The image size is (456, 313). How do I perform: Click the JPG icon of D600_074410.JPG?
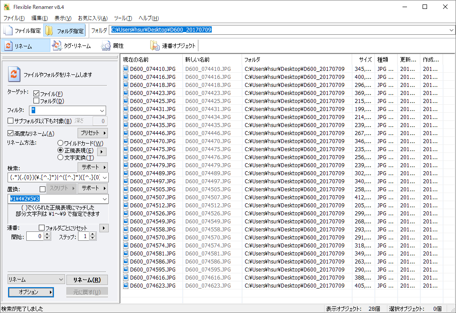click(x=126, y=69)
